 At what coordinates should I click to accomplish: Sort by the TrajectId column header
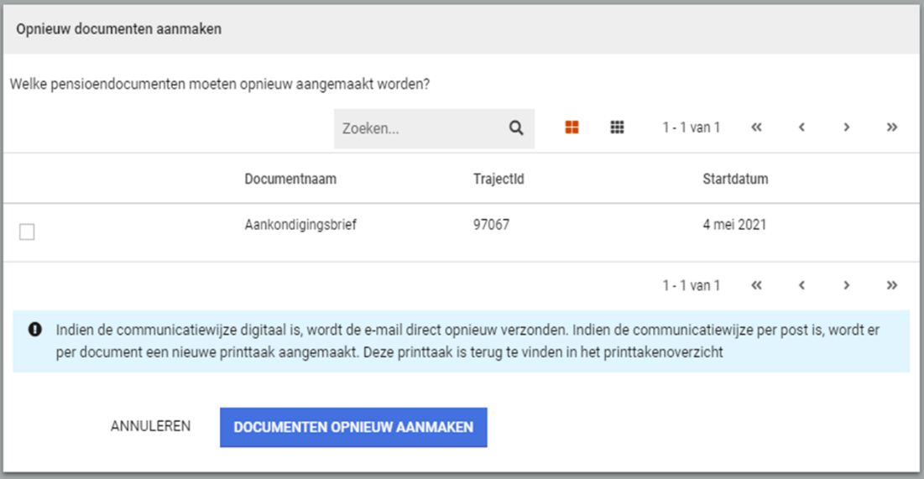click(499, 179)
